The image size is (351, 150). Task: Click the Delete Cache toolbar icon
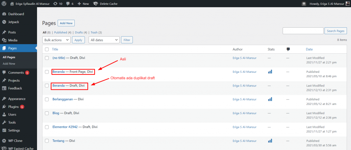click(x=95, y=3)
